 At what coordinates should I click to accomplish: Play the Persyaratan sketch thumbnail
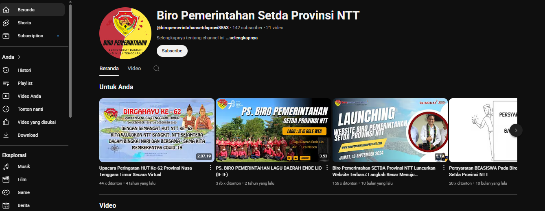pos(483,130)
